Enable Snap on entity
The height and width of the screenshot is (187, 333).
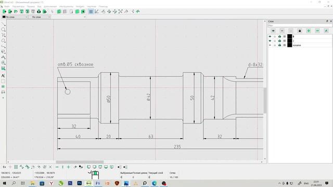(28, 167)
